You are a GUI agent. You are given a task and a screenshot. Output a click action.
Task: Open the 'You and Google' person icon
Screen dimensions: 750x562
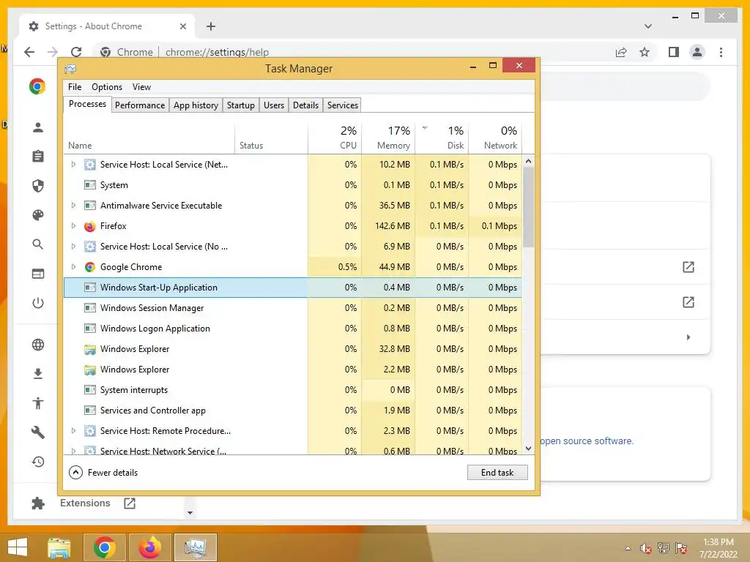point(38,127)
